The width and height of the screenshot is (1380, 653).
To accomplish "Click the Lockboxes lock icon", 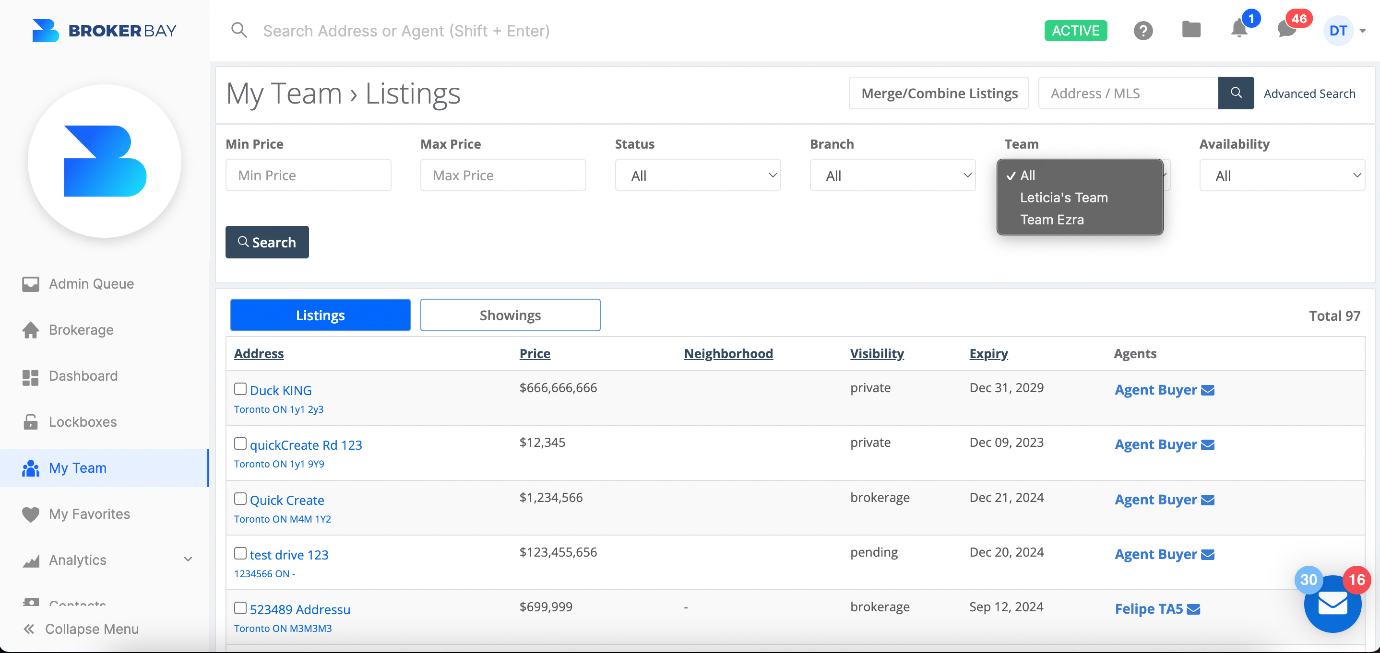I will (31, 422).
